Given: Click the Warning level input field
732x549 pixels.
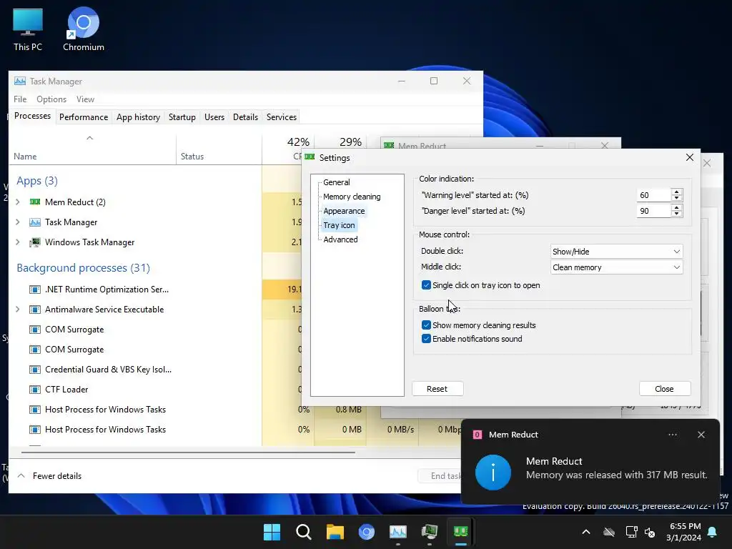Looking at the screenshot, I should 653,195.
